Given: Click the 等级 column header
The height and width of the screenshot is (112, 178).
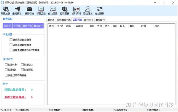Looking at the screenshot, I should click(x=92, y=26).
